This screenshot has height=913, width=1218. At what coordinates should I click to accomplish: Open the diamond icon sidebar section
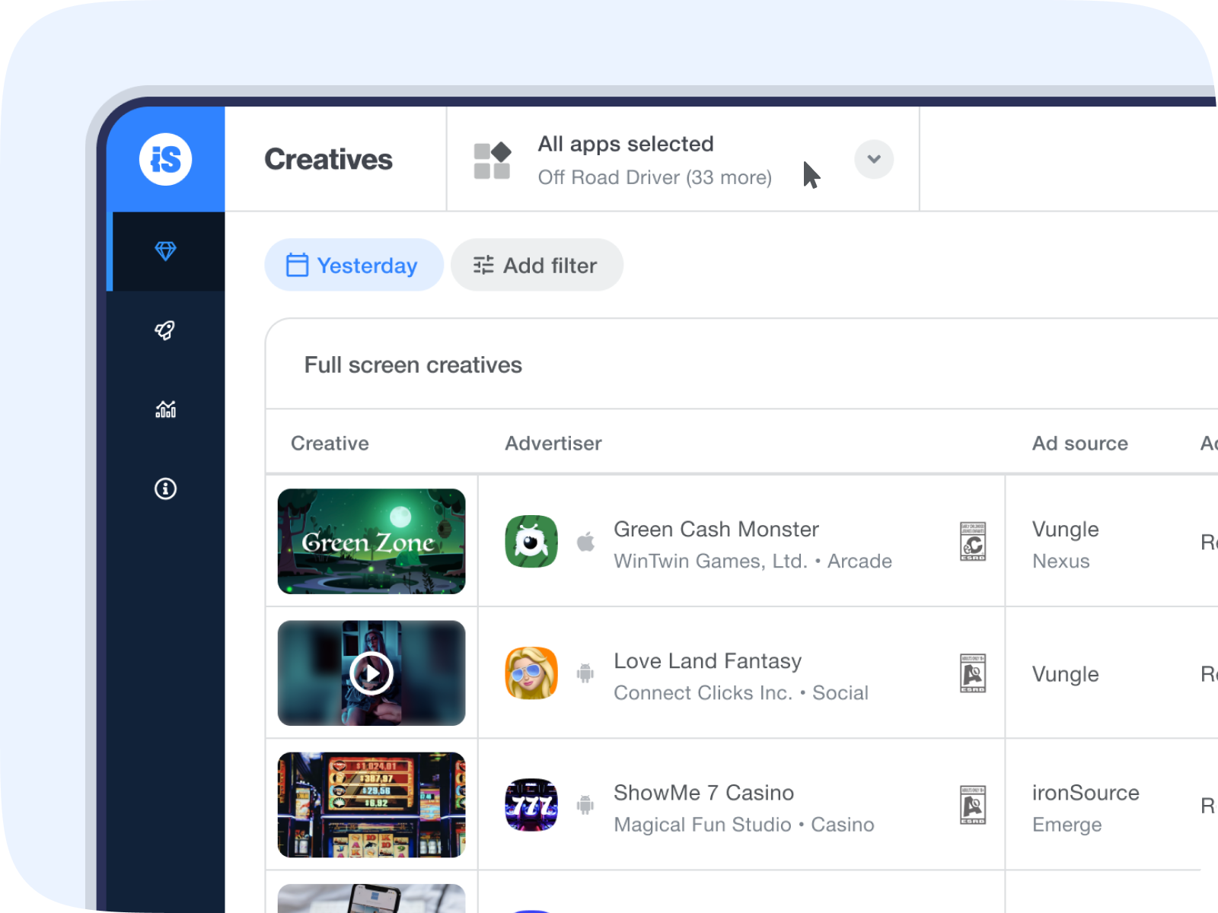[x=165, y=250]
